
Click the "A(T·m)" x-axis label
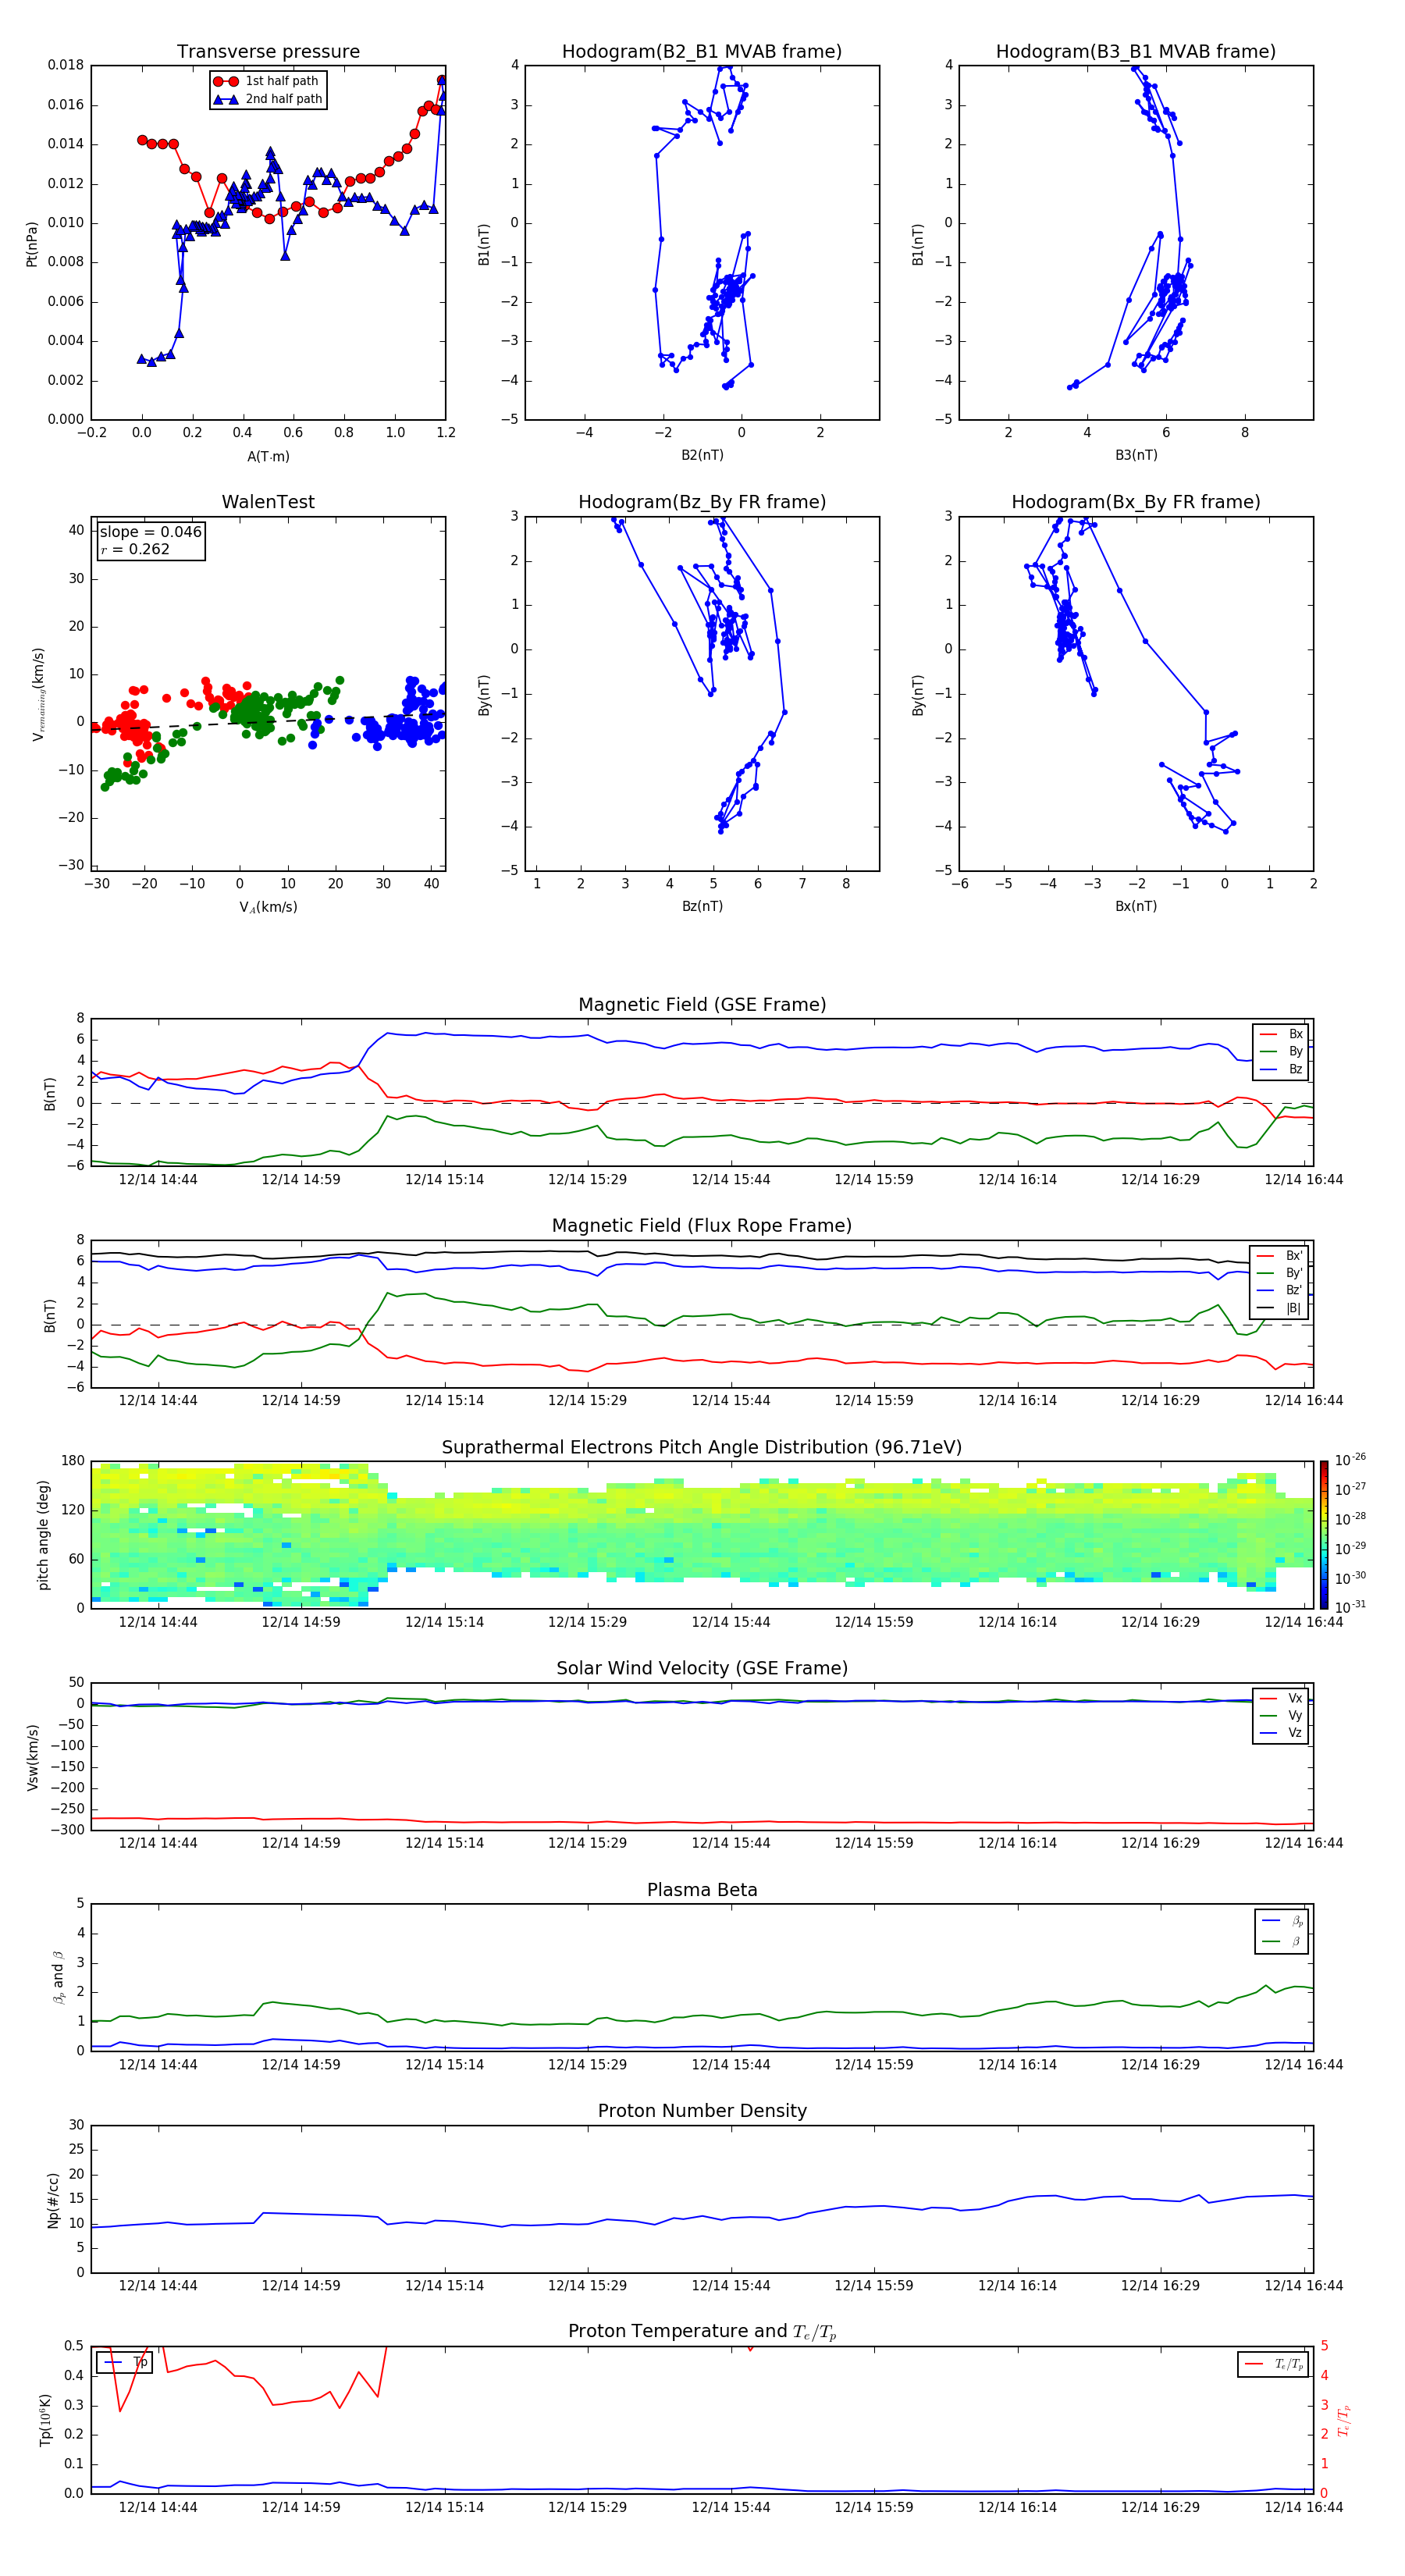pyautogui.click(x=268, y=456)
